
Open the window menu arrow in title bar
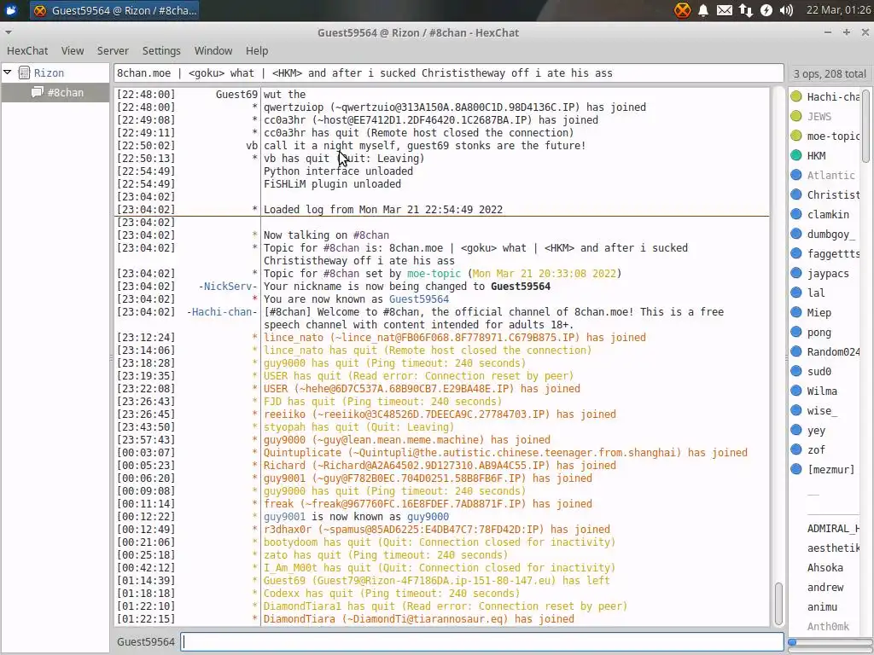pos(8,32)
